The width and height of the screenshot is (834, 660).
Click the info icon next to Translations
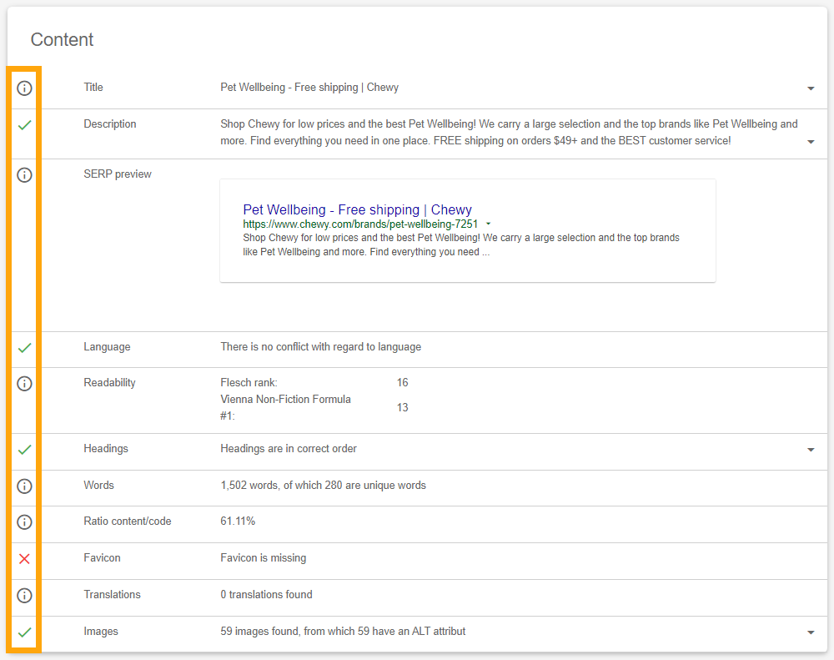pyautogui.click(x=24, y=596)
